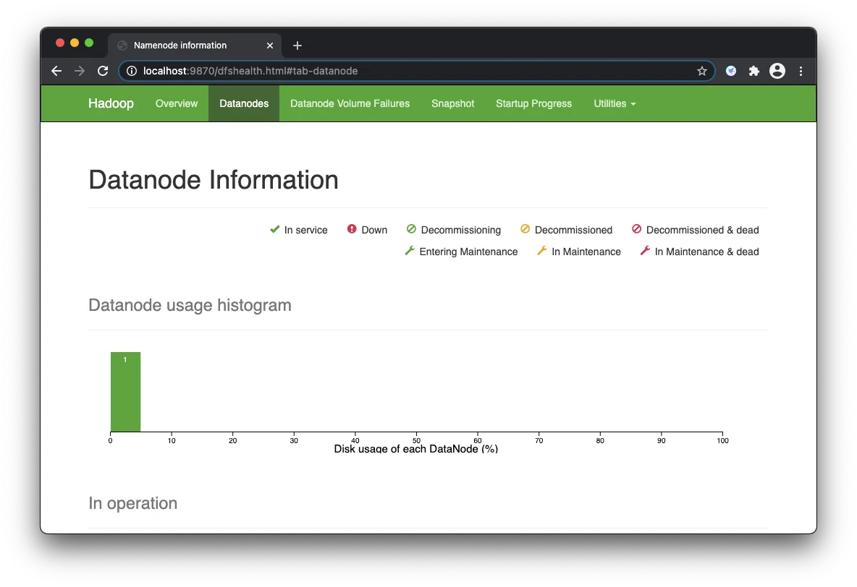Go to the Snapshot tab

tap(452, 103)
